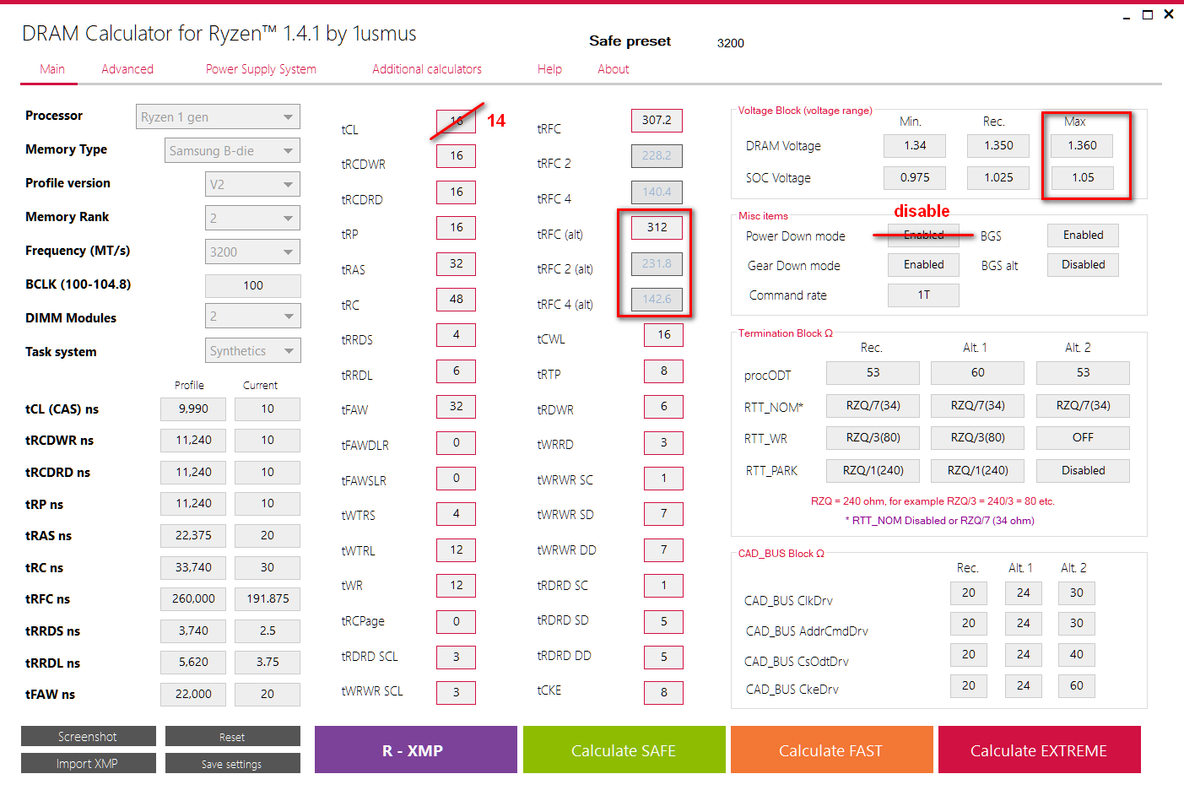This screenshot has height=801, width=1184.
Task: Open the DIMM Modules dropdown
Action: 253,316
